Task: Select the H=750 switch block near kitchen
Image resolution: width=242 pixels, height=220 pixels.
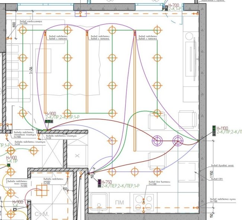Action: point(99,182)
